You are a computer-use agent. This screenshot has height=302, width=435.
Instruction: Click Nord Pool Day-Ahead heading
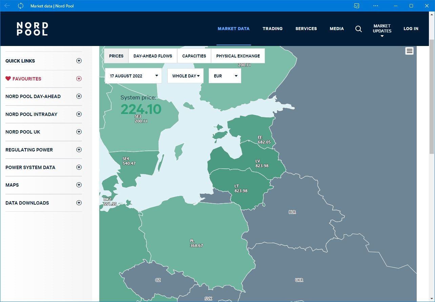[33, 96]
